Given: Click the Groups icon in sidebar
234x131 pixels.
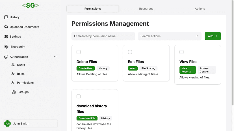Looking at the screenshot, I should point(14,92).
